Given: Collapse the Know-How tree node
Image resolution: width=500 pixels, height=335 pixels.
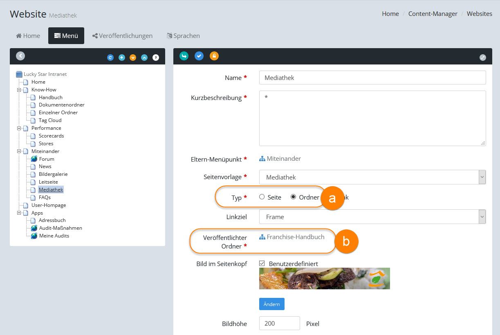Looking at the screenshot, I should pyautogui.click(x=19, y=90).
